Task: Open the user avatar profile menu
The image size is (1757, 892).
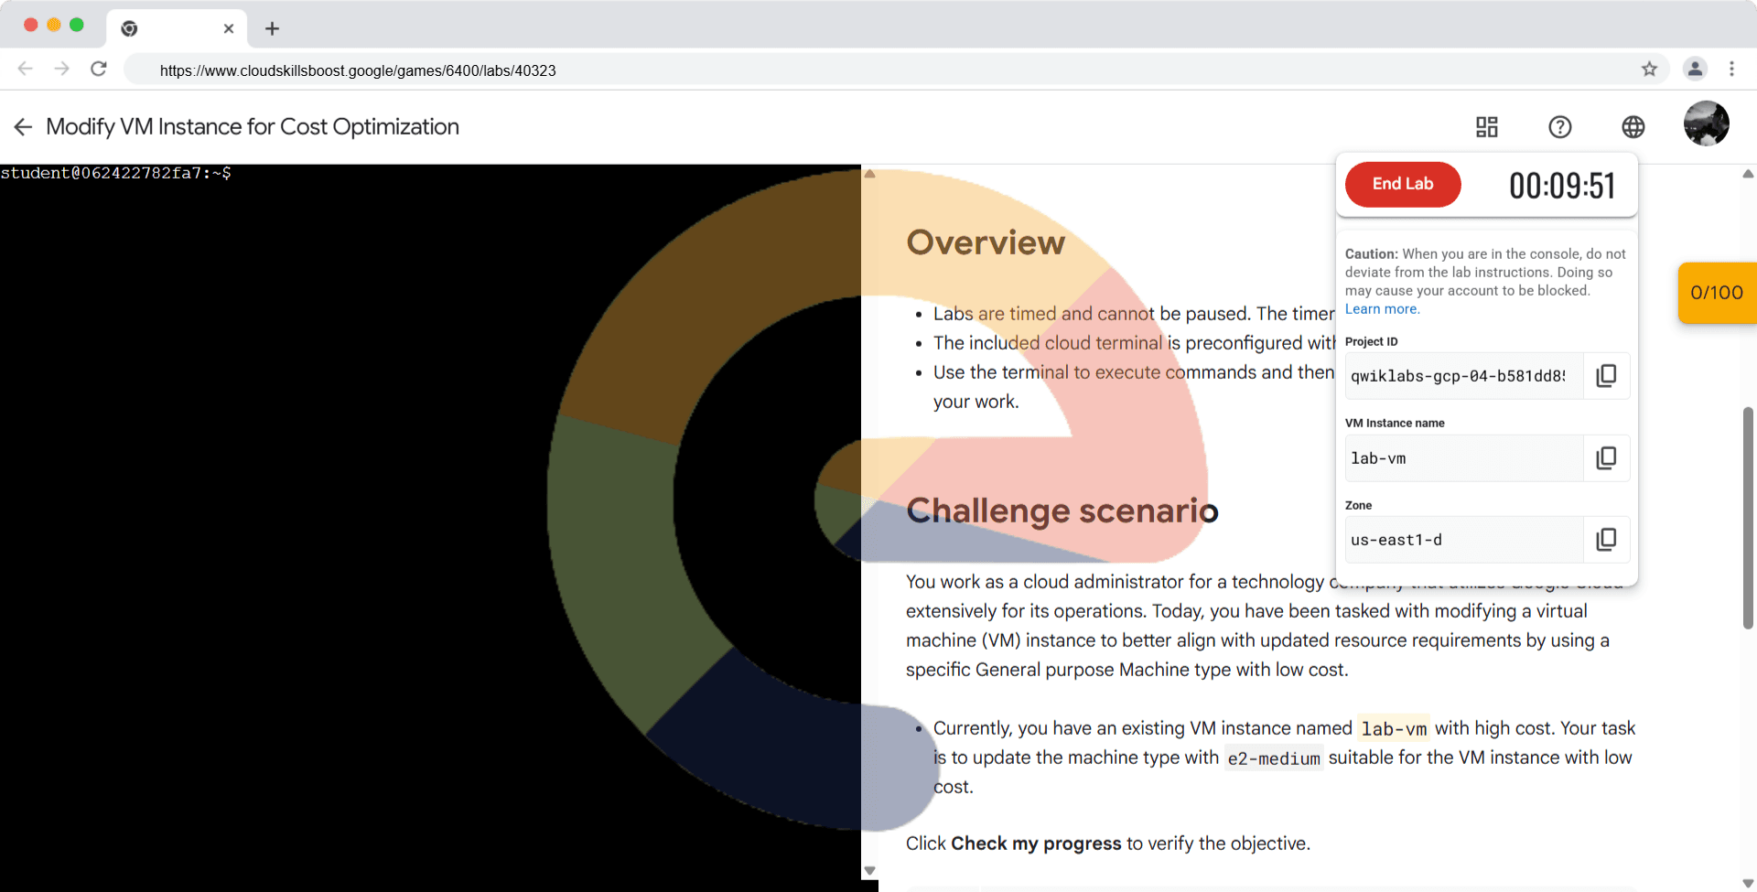Action: click(1707, 124)
